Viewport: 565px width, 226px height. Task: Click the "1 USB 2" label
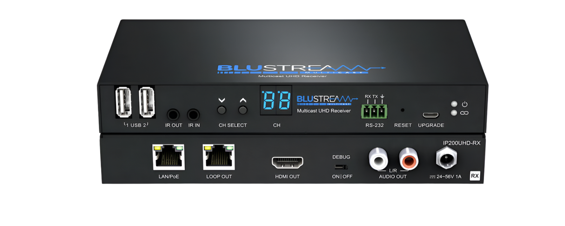coord(135,126)
